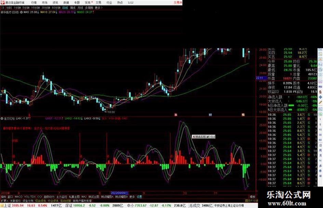Switch chart to 分时 period
Viewport: 323px width, 208px height.
pos(9,8)
